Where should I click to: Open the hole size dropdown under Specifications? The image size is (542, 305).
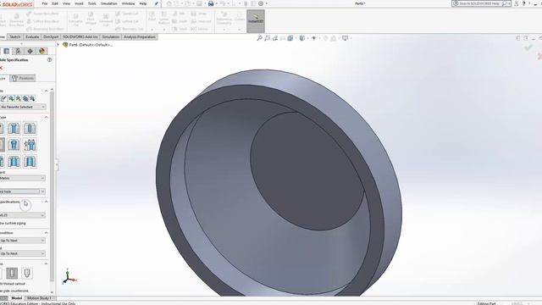coord(23,215)
